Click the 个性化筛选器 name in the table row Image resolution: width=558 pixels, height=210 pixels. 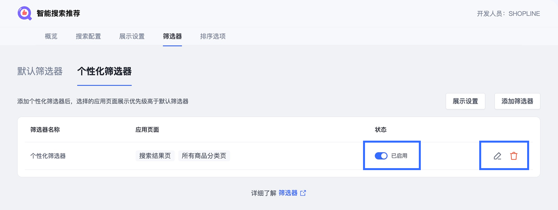tap(48, 156)
